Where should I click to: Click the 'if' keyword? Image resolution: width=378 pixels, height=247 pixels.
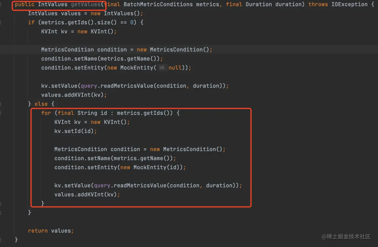click(x=31, y=22)
